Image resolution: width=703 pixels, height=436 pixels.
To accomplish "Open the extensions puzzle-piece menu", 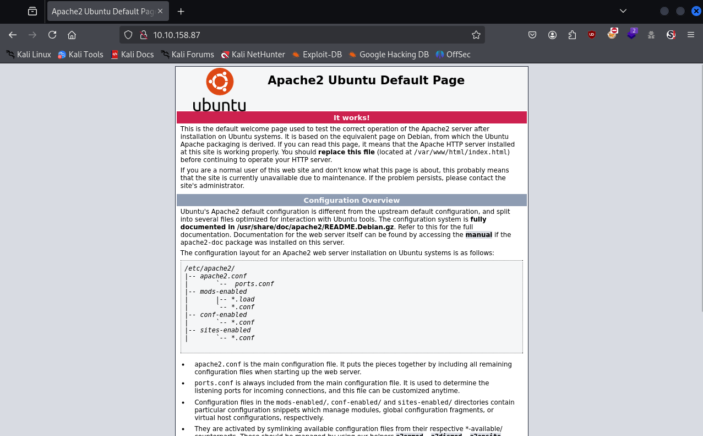I will click(x=572, y=35).
